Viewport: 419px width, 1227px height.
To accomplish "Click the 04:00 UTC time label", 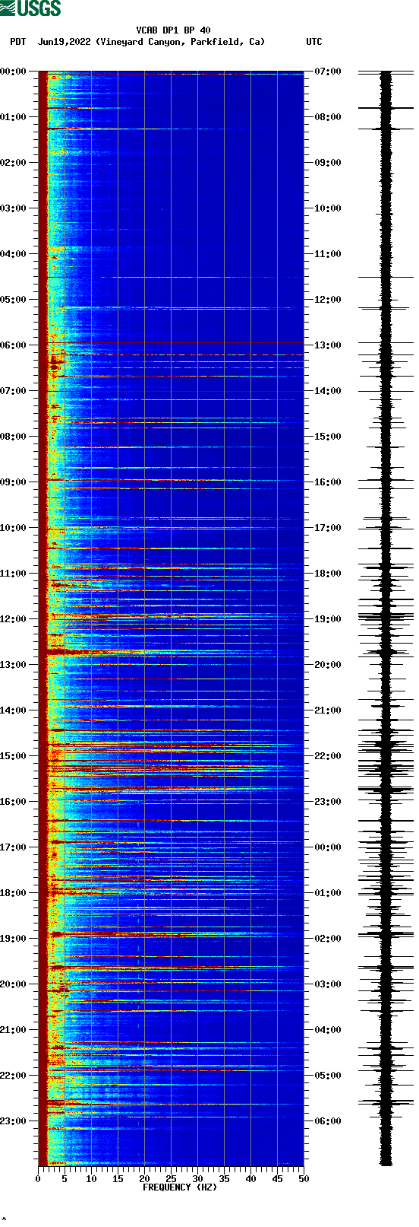I will (x=328, y=1030).
